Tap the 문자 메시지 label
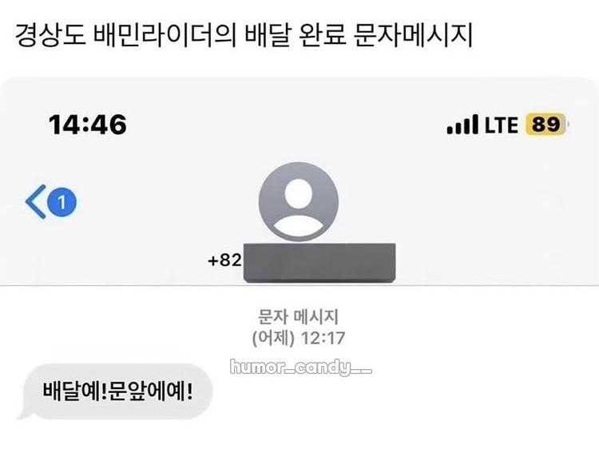 (299, 317)
